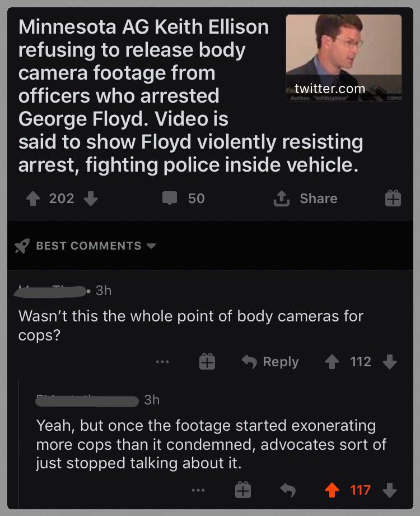Click the rocket icon beside Best Comments
Viewport: 420px width, 516px height.
[22, 246]
